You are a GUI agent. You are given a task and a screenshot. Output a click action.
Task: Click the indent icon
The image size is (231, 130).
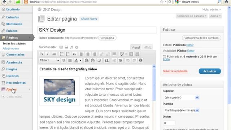tap(120, 60)
